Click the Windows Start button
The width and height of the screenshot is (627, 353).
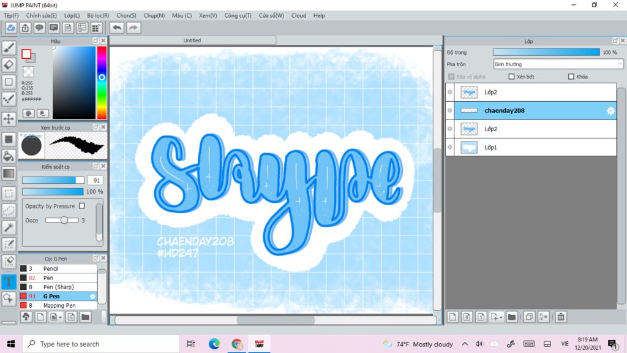click(11, 344)
